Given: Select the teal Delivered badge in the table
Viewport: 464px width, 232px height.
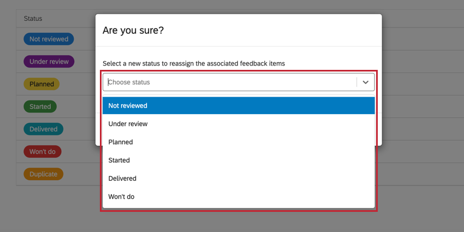Looking at the screenshot, I should [43, 129].
